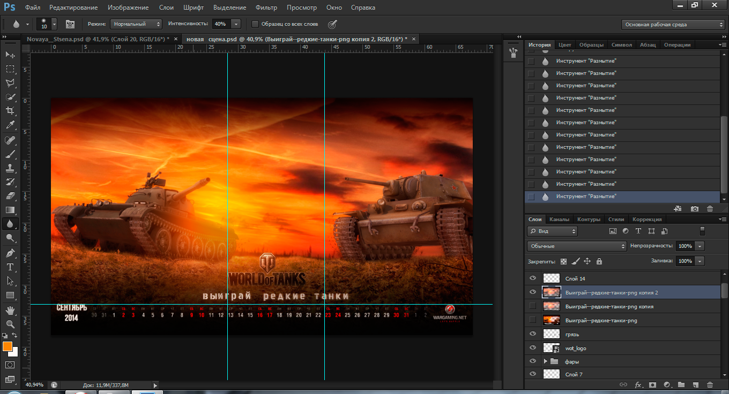Toggle tablet pressure for strength
Image resolution: width=729 pixels, height=394 pixels.
(x=332, y=24)
